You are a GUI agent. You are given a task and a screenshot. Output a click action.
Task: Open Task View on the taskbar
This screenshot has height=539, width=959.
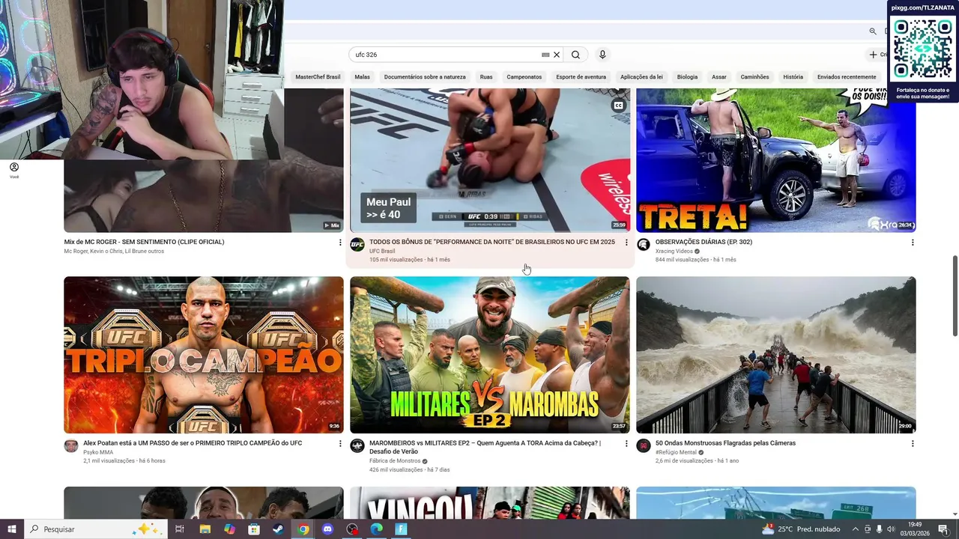(x=180, y=529)
